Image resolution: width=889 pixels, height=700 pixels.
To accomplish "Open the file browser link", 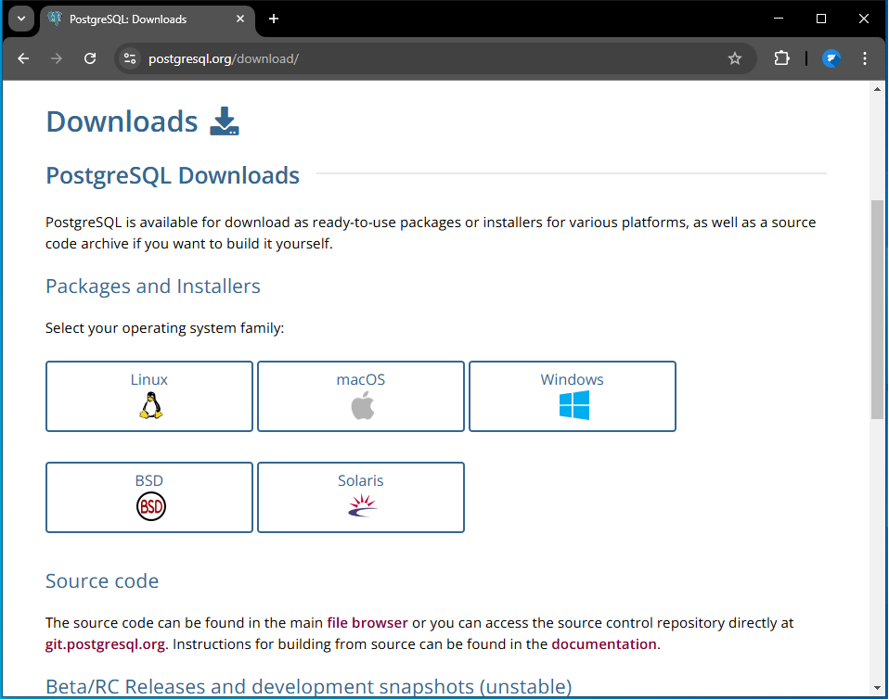I will pos(367,623).
